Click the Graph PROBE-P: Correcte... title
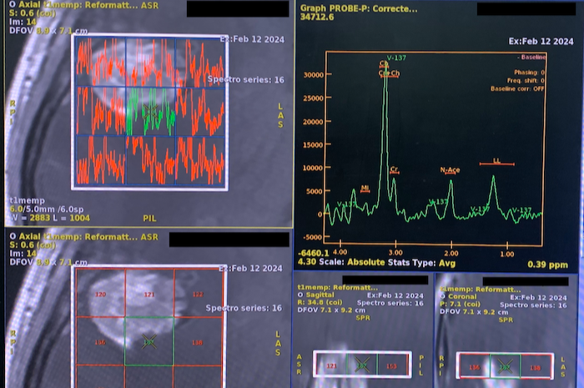Viewport: 584px width, 388px height. coord(359,8)
